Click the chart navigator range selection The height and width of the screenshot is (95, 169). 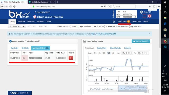(x=133, y=88)
